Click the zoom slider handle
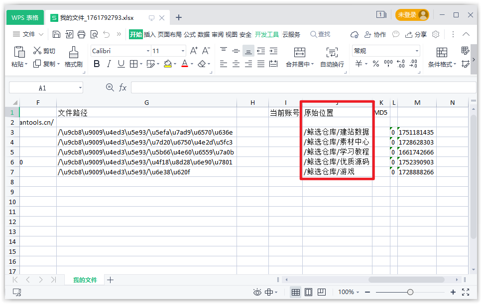482x304 pixels. click(410, 292)
